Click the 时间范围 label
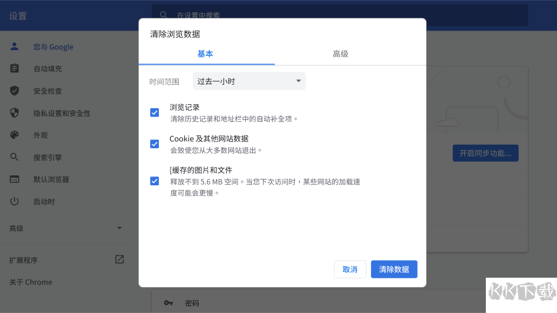The height and width of the screenshot is (313, 557). tap(164, 82)
